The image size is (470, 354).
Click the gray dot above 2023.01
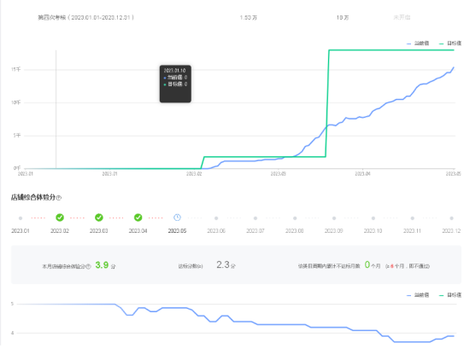(21, 218)
